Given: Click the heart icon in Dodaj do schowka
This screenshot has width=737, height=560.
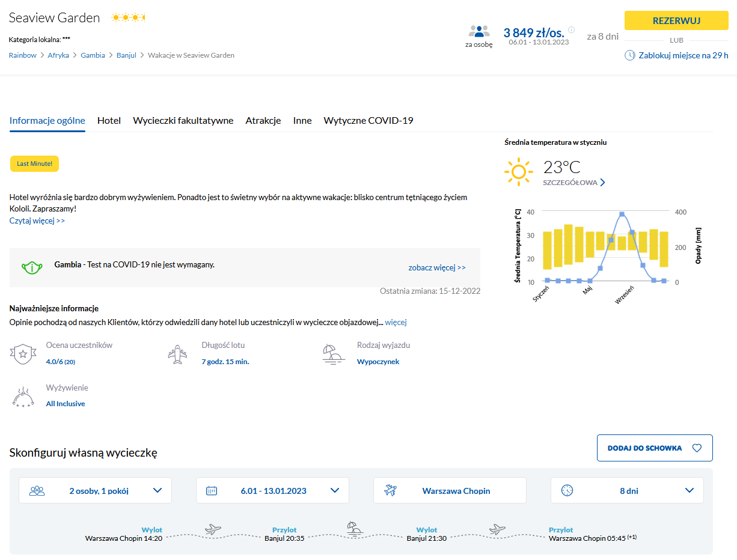Looking at the screenshot, I should tap(697, 448).
